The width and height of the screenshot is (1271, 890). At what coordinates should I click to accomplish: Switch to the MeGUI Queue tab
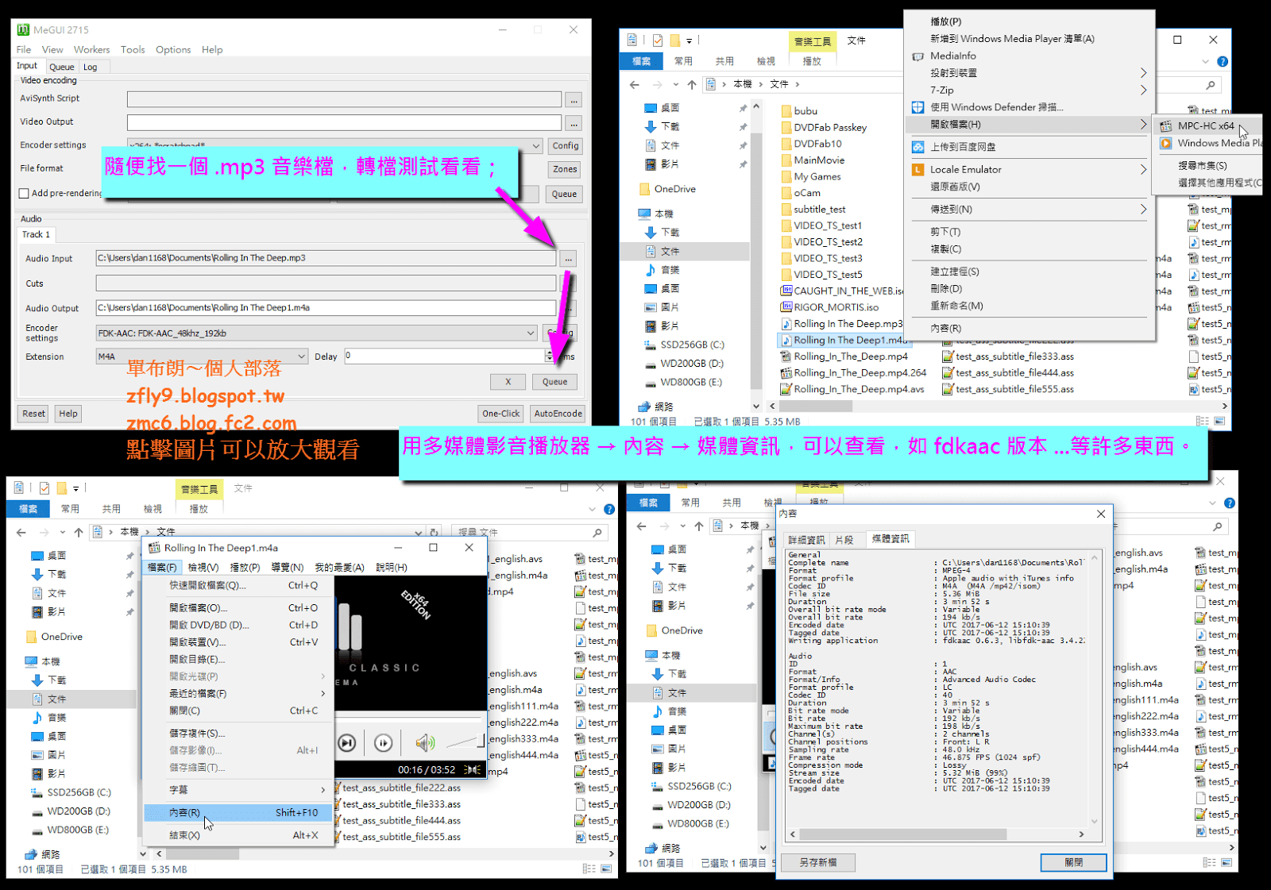point(61,67)
